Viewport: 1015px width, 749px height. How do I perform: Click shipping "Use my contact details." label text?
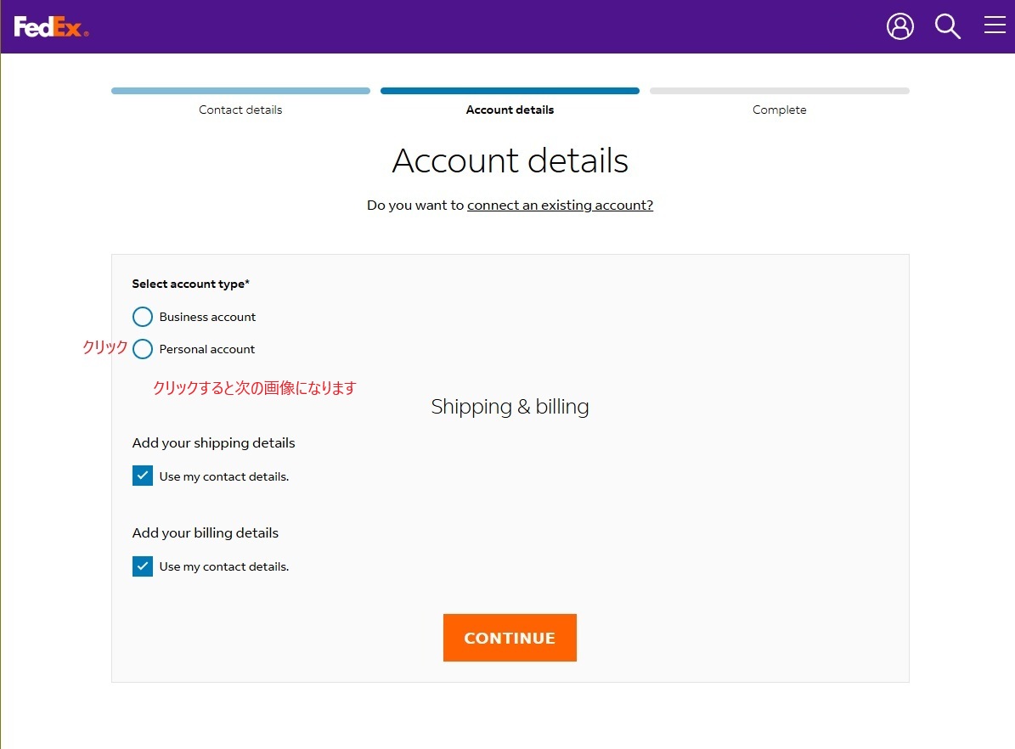pyautogui.click(x=224, y=476)
